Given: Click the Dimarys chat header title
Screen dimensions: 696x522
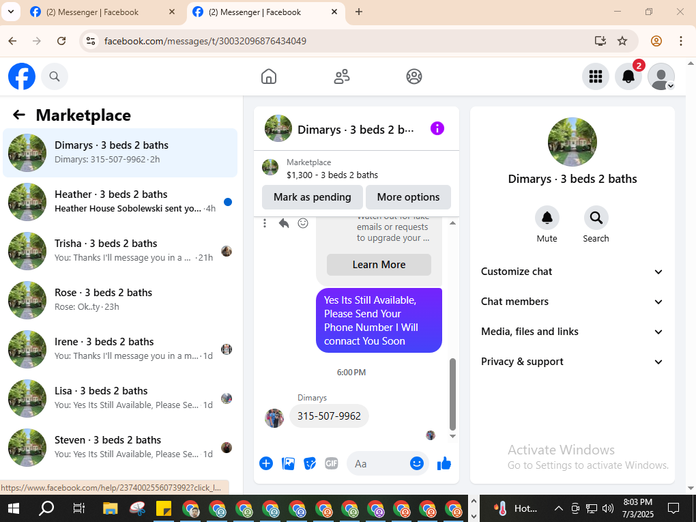Looking at the screenshot, I should (356, 130).
